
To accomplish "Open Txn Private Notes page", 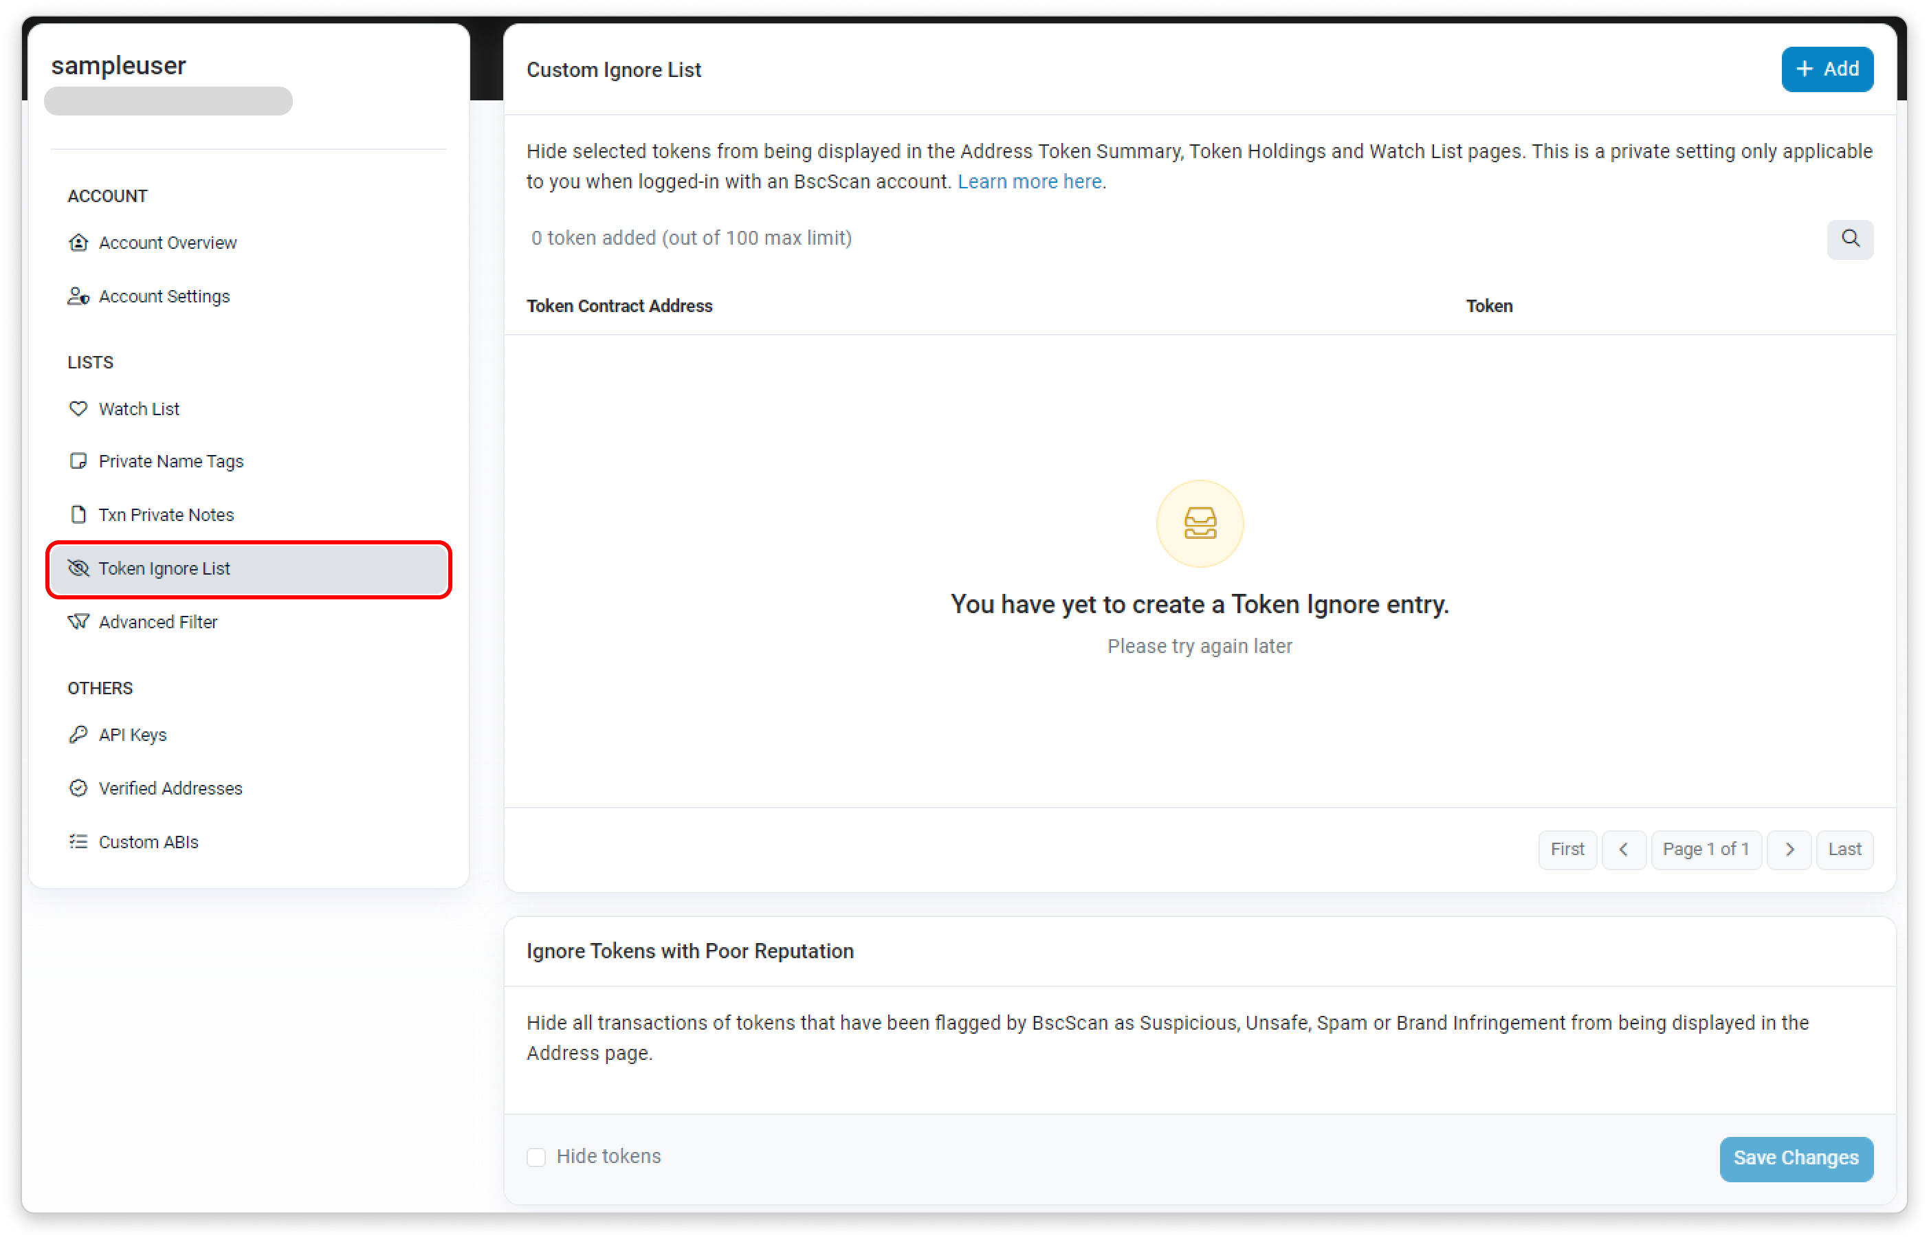I will (166, 515).
